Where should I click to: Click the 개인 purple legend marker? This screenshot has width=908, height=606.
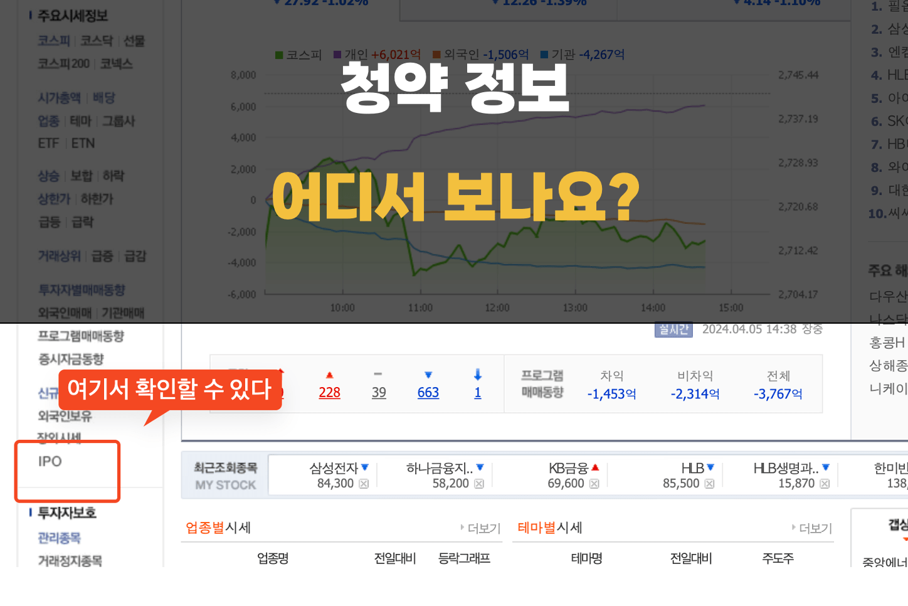pos(337,55)
